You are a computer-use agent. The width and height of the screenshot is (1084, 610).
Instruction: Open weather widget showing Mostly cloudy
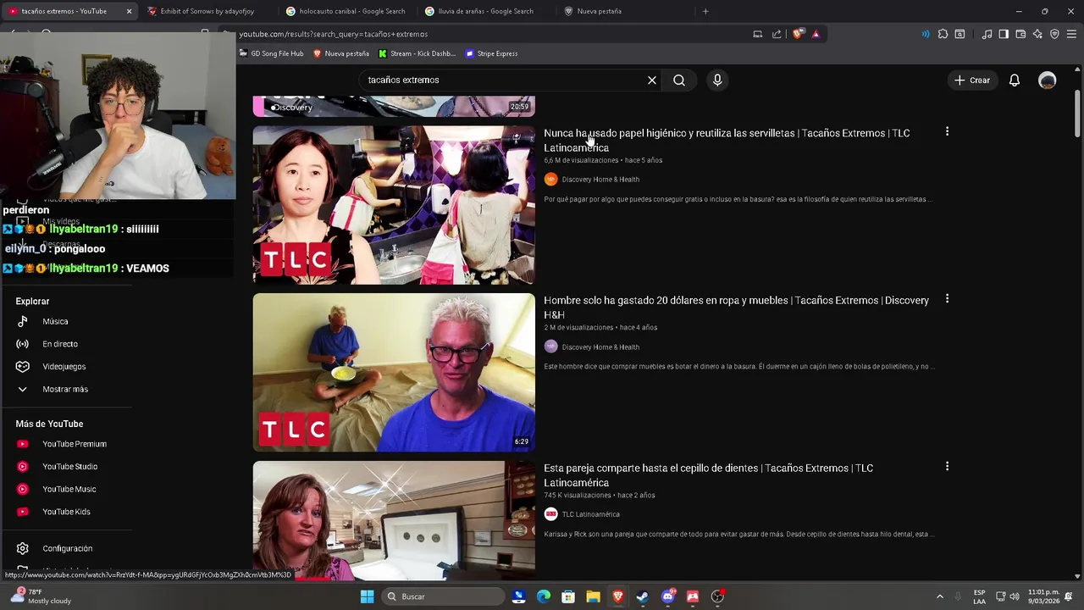pos(41,596)
